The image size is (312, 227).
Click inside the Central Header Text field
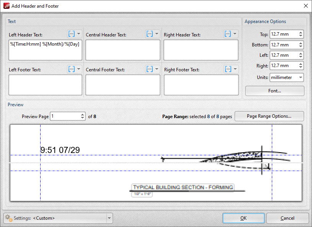pos(123,50)
